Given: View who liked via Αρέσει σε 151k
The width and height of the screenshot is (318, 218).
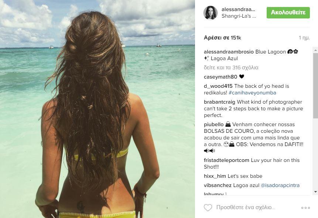Looking at the screenshot, I should pyautogui.click(x=222, y=38).
